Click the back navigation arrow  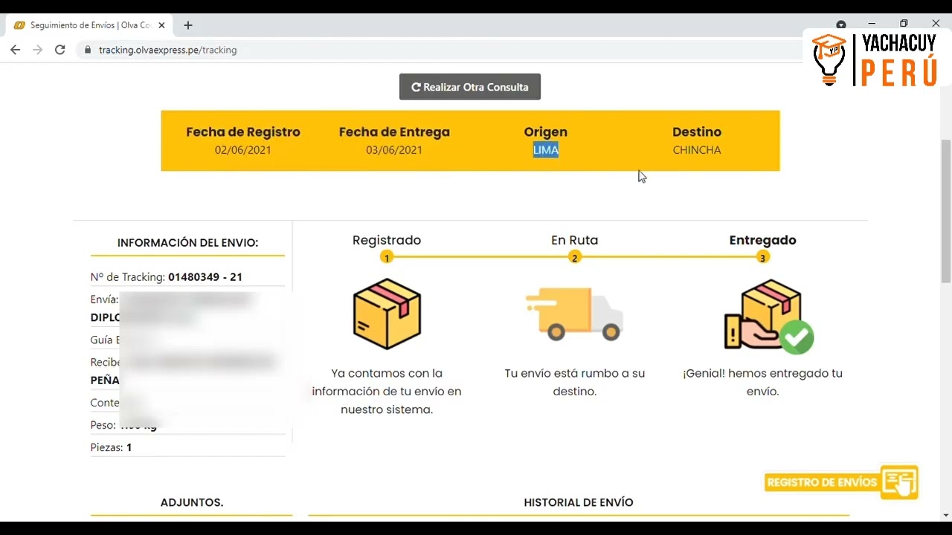click(x=15, y=50)
